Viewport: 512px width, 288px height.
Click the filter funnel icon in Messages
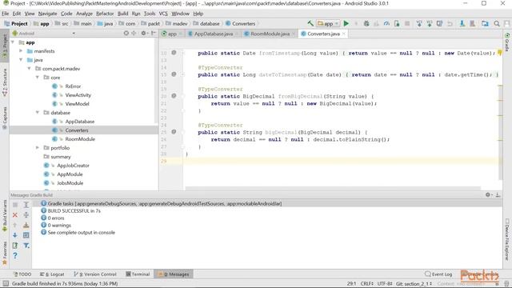(x=26, y=246)
